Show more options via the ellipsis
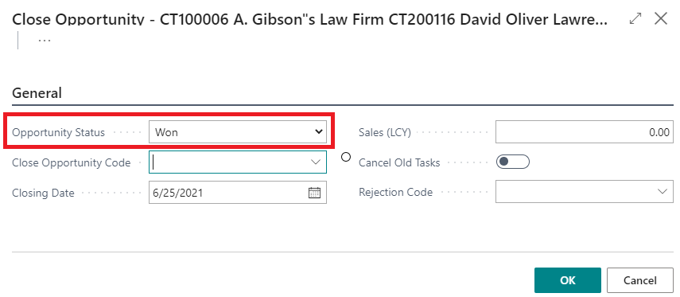The height and width of the screenshot is (297, 680). [45, 40]
